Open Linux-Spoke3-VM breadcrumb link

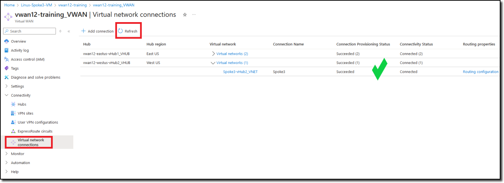click(36, 5)
